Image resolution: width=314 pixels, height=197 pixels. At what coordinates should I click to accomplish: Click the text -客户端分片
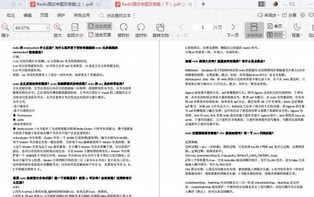[20, 106]
